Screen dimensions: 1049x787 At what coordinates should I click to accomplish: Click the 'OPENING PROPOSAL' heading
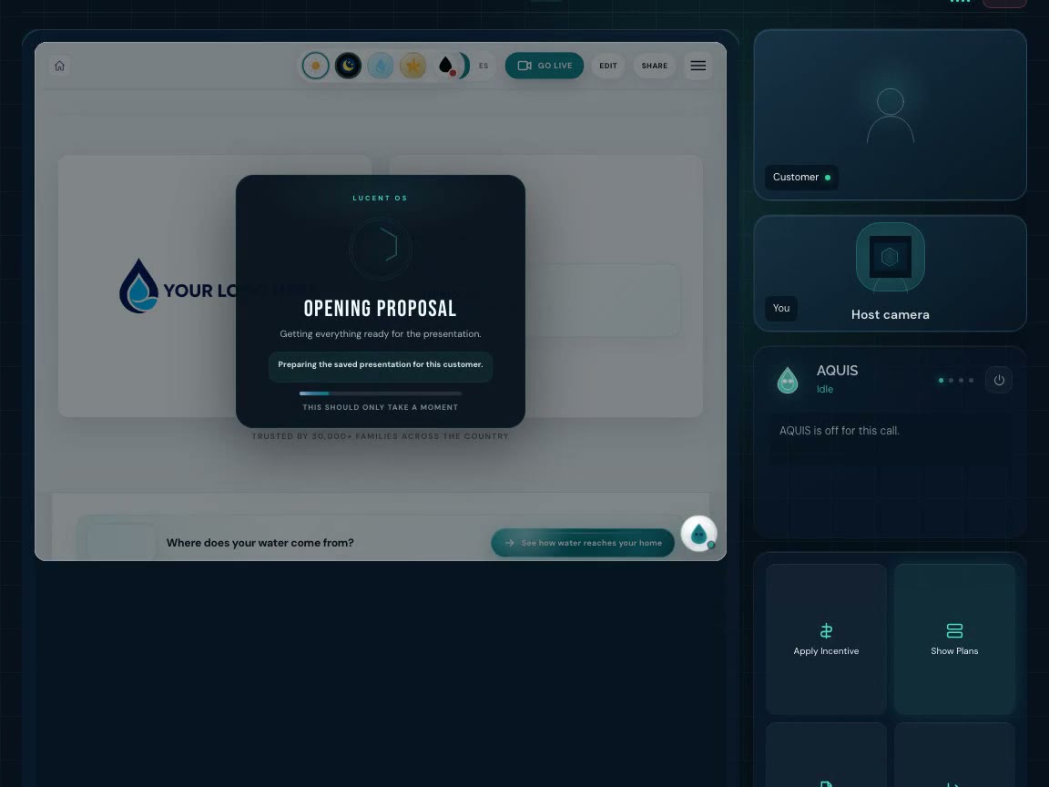coord(380,309)
